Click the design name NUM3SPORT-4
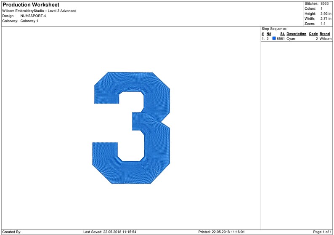The image size is (334, 235). (33, 16)
